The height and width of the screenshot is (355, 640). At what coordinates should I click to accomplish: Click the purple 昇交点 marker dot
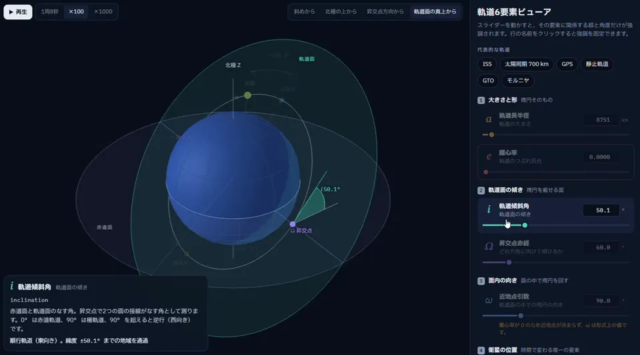point(293,224)
